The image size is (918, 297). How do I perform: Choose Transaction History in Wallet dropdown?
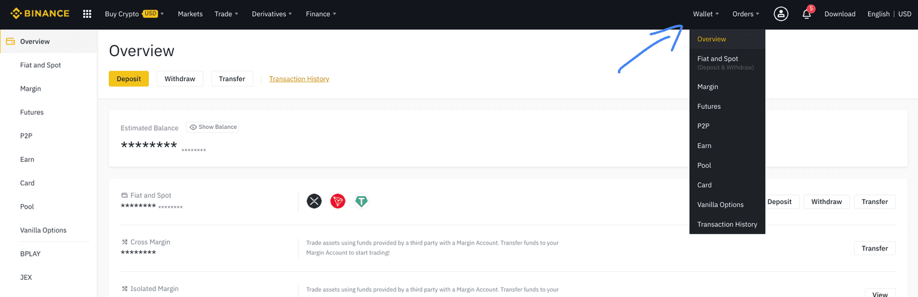coord(727,224)
